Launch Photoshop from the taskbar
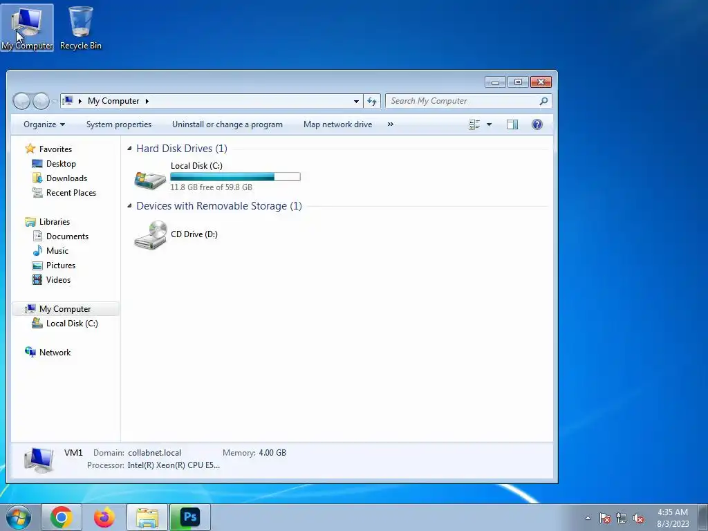The image size is (708, 531). coord(190,517)
